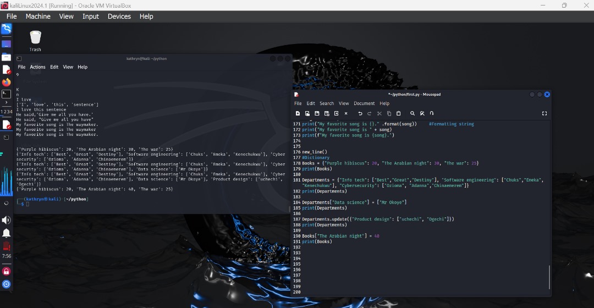The height and width of the screenshot is (308, 594).
Task: Open the Kali applications menu dragon icon
Action: pos(7,29)
